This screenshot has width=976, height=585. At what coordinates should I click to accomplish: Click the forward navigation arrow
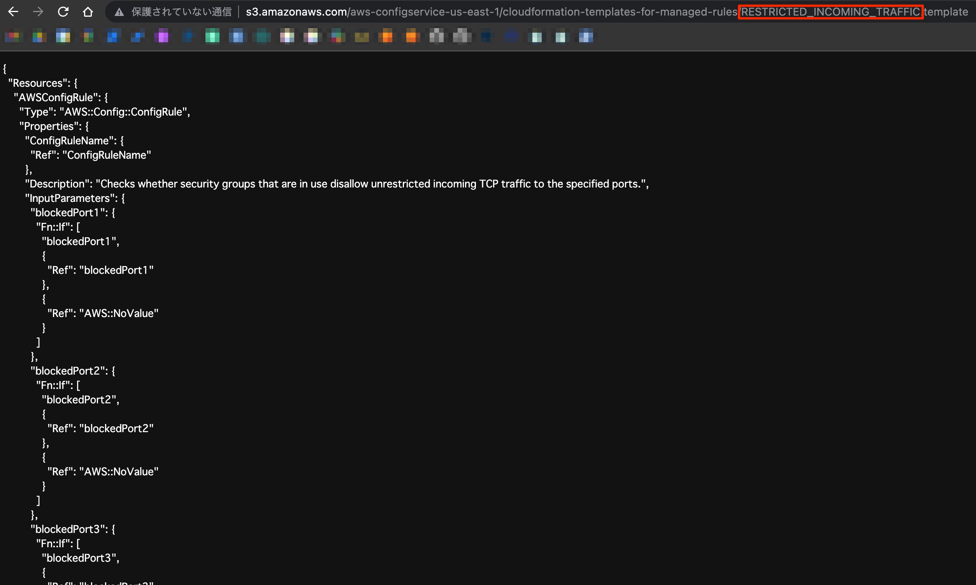click(x=38, y=11)
